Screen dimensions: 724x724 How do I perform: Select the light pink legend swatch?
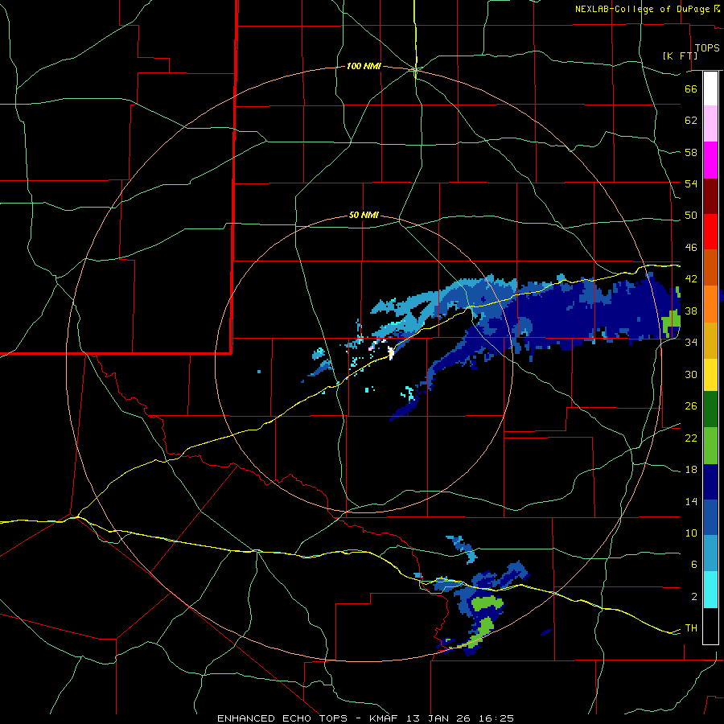click(x=710, y=124)
